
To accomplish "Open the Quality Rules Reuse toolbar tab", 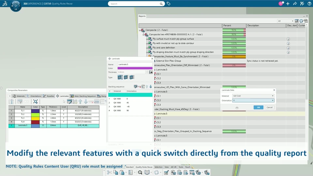I will coord(144,167).
